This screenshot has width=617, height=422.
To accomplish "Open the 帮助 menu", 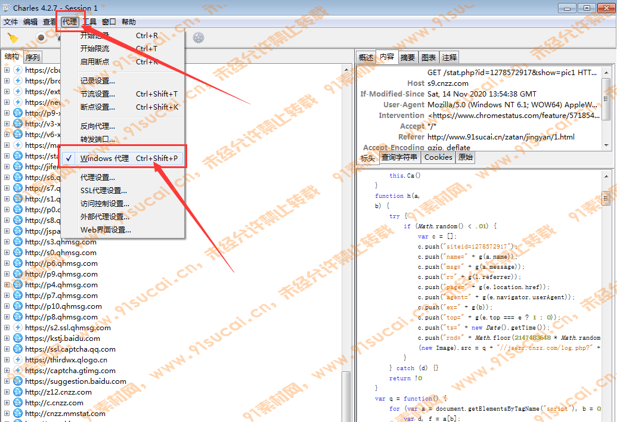I will (x=129, y=22).
